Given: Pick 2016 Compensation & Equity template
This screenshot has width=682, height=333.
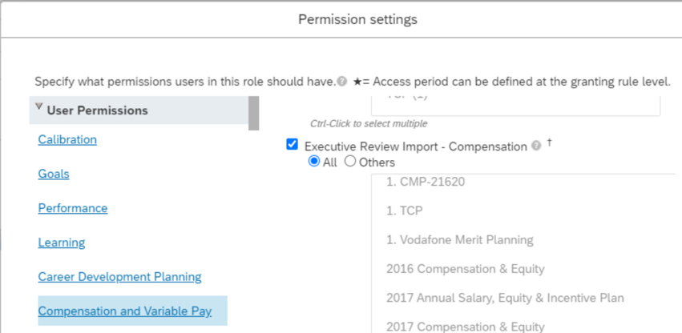Looking at the screenshot, I should (x=465, y=269).
